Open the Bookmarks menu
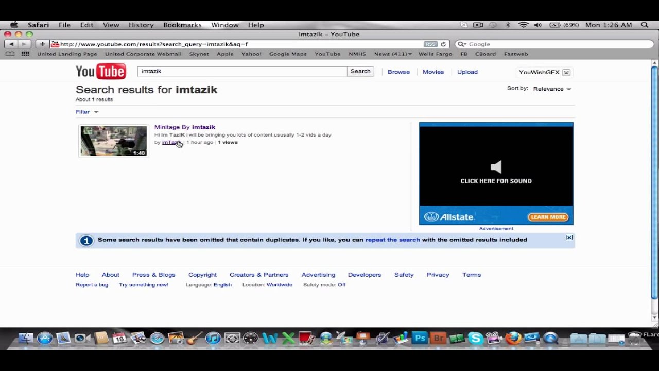The width and height of the screenshot is (659, 371). tap(182, 25)
